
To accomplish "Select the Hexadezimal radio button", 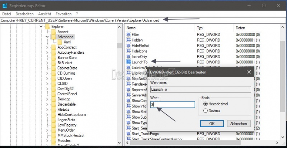I will (206, 104).
